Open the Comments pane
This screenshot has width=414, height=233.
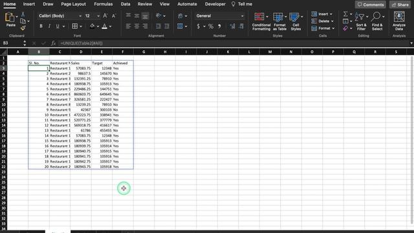pos(371,5)
